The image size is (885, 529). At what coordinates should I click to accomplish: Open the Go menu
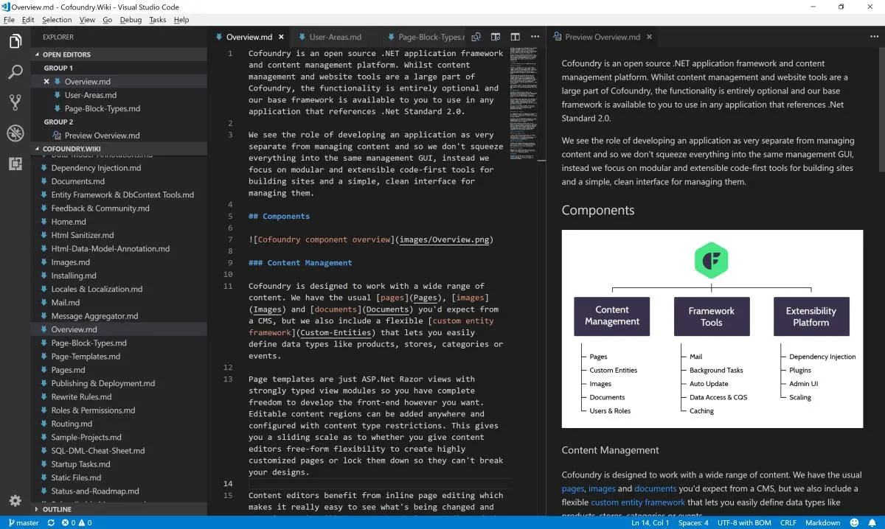pos(108,20)
